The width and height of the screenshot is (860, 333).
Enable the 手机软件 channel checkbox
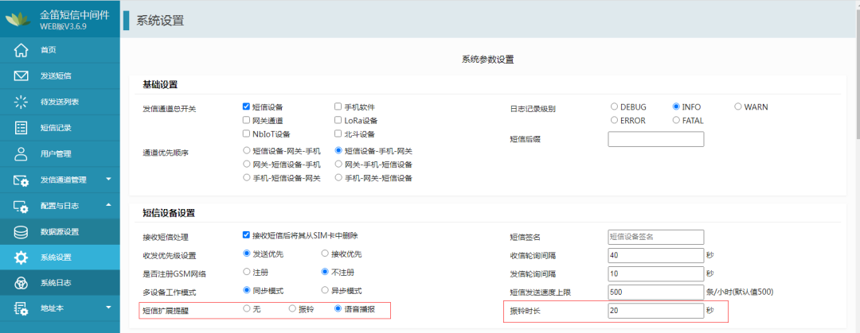338,106
